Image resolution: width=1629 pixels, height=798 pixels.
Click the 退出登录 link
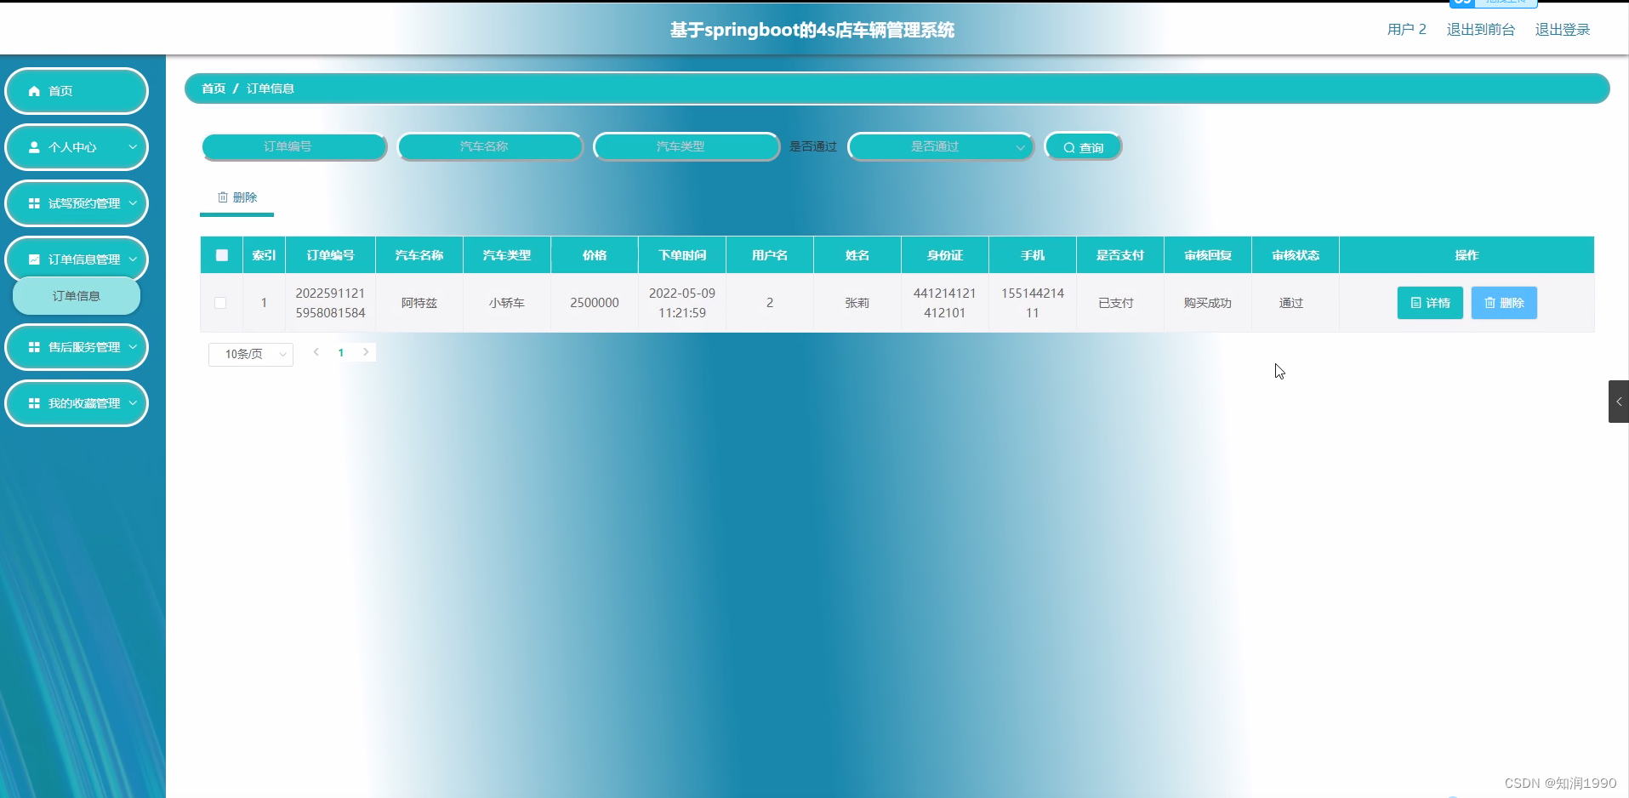(x=1562, y=29)
